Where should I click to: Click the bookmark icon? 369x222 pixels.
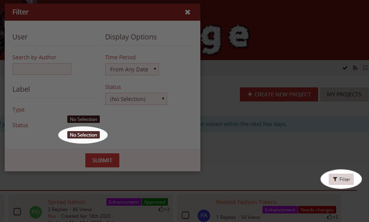(365, 68)
